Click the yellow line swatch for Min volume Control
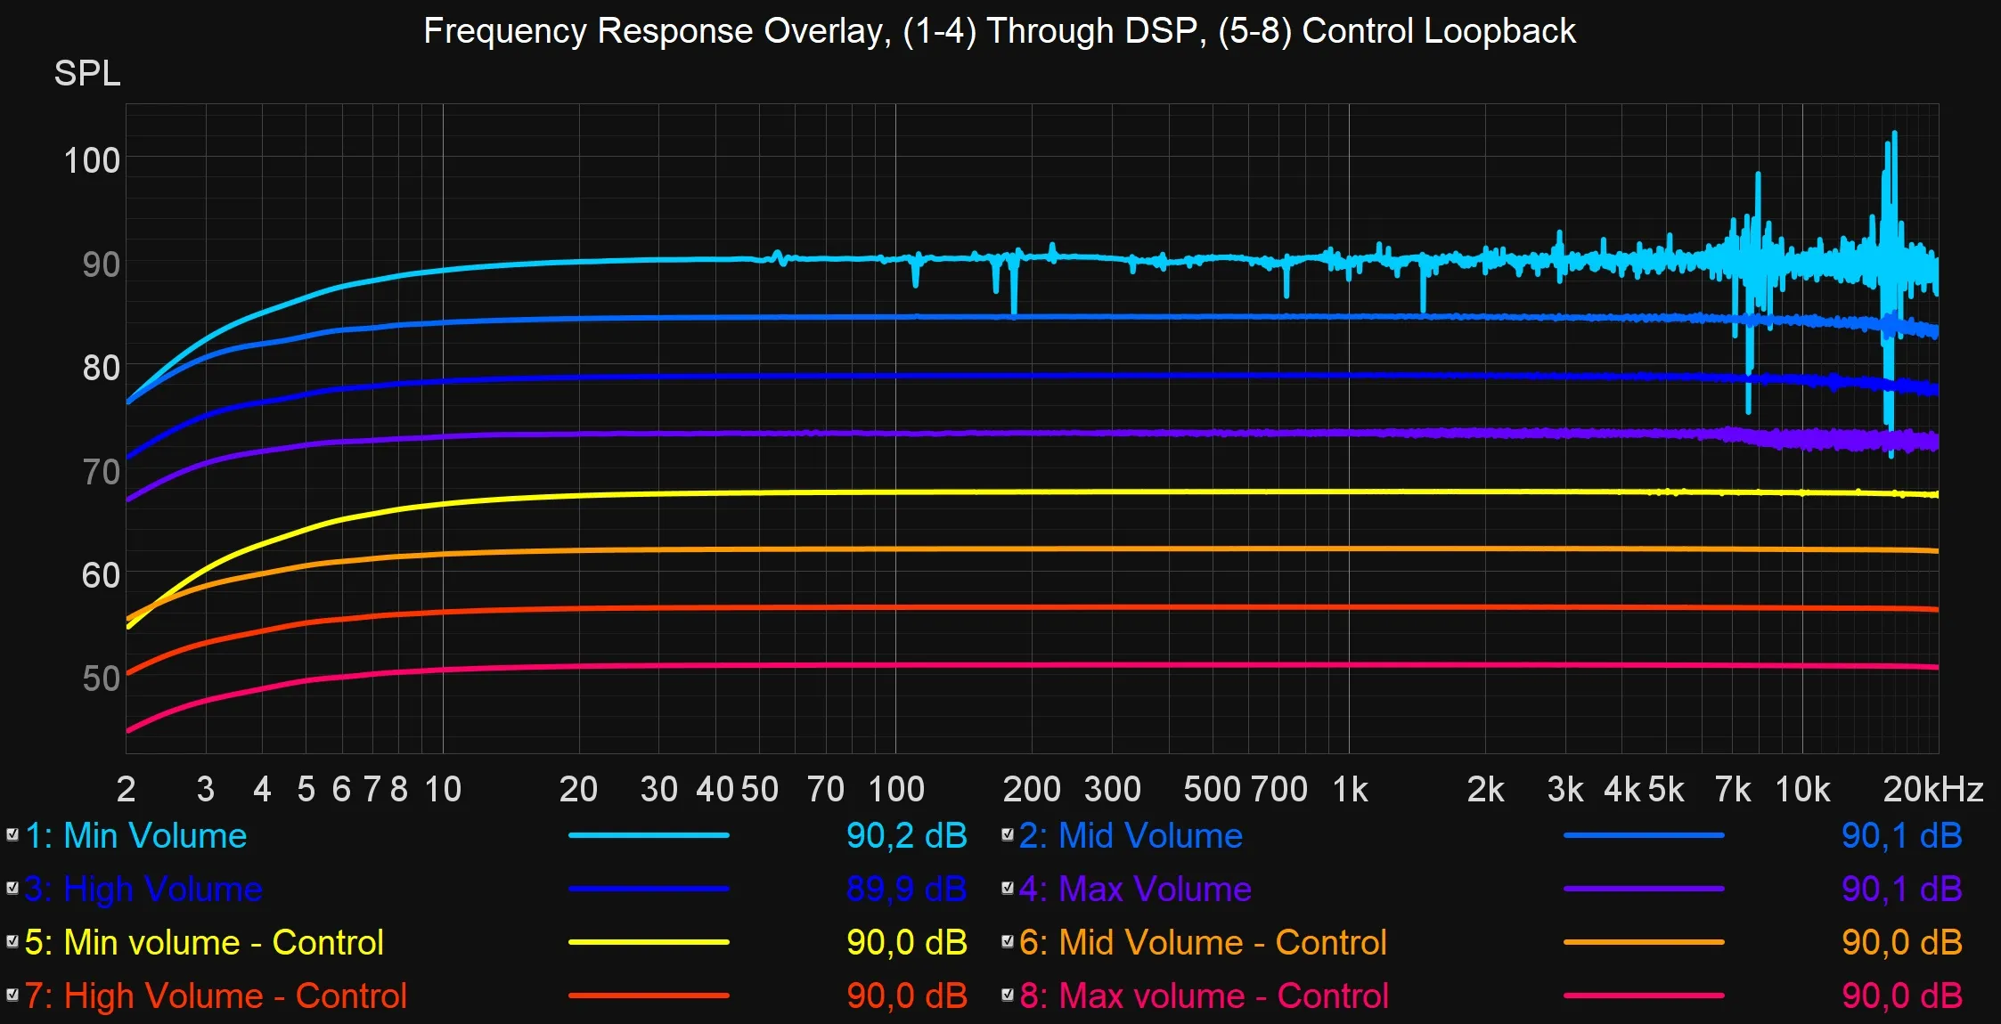 (x=649, y=942)
